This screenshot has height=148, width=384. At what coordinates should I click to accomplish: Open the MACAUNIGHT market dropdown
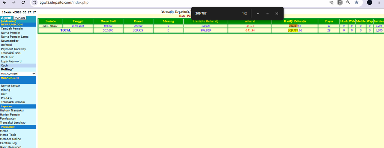(18, 73)
